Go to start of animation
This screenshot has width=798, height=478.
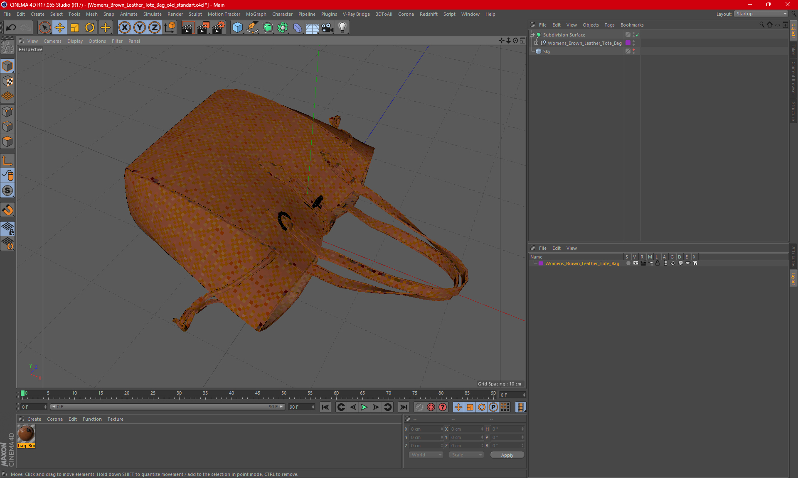pos(325,407)
